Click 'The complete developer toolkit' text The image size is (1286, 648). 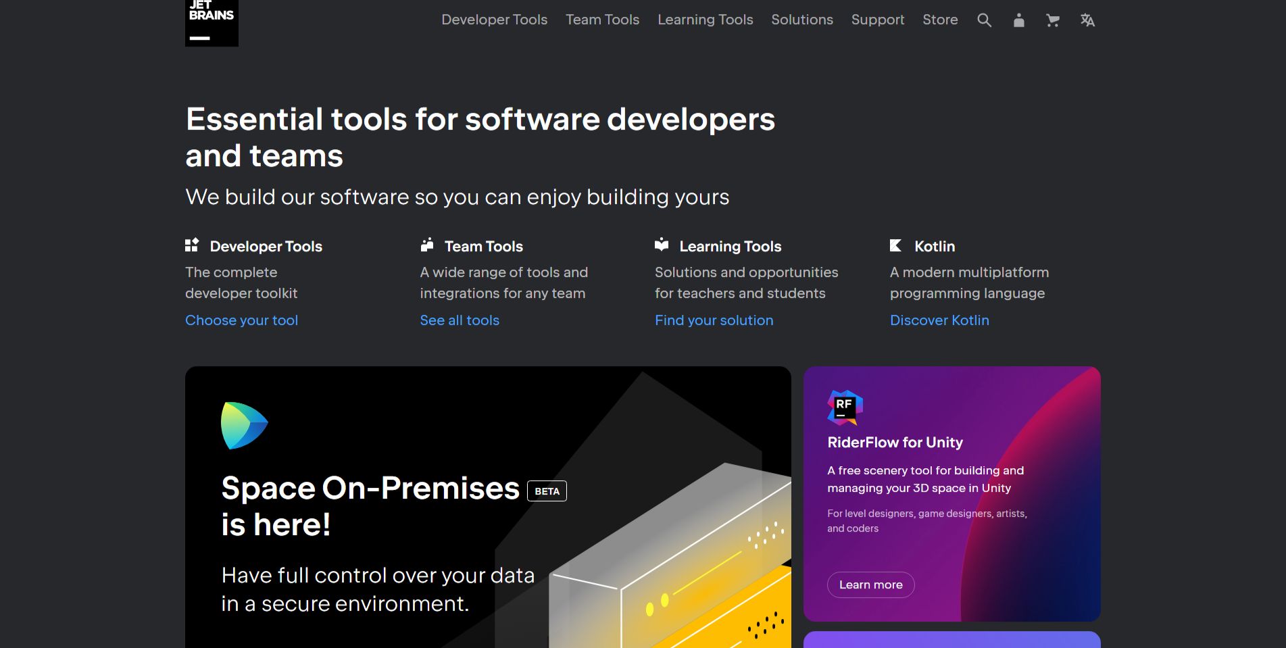click(241, 282)
